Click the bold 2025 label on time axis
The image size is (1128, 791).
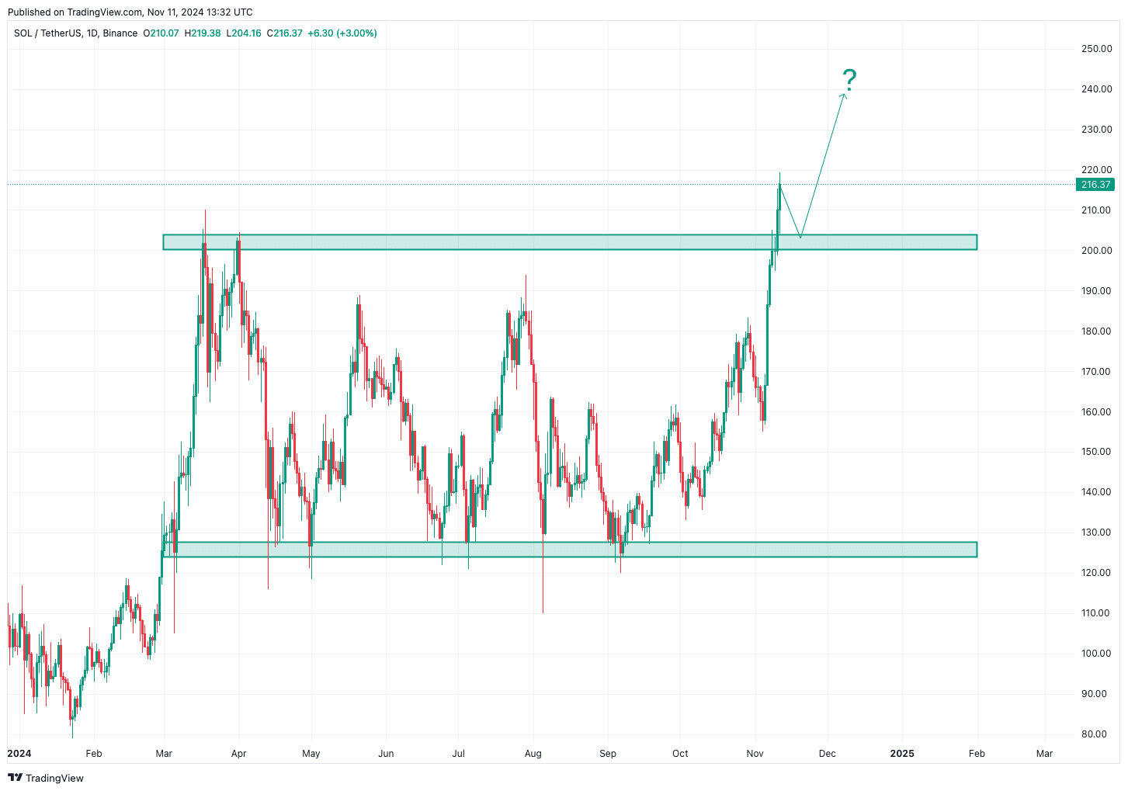(x=902, y=754)
